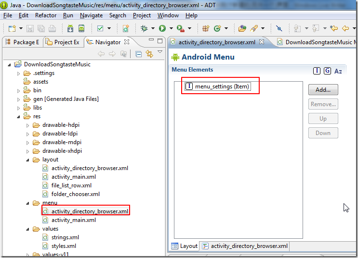Open the Run dropdown arrow

[171, 28]
